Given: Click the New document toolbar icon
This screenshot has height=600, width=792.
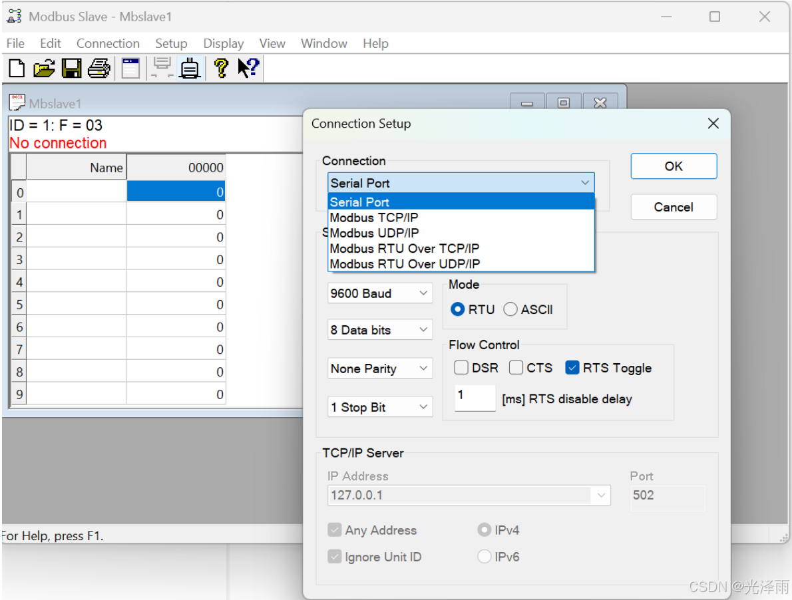Looking at the screenshot, I should 17,68.
